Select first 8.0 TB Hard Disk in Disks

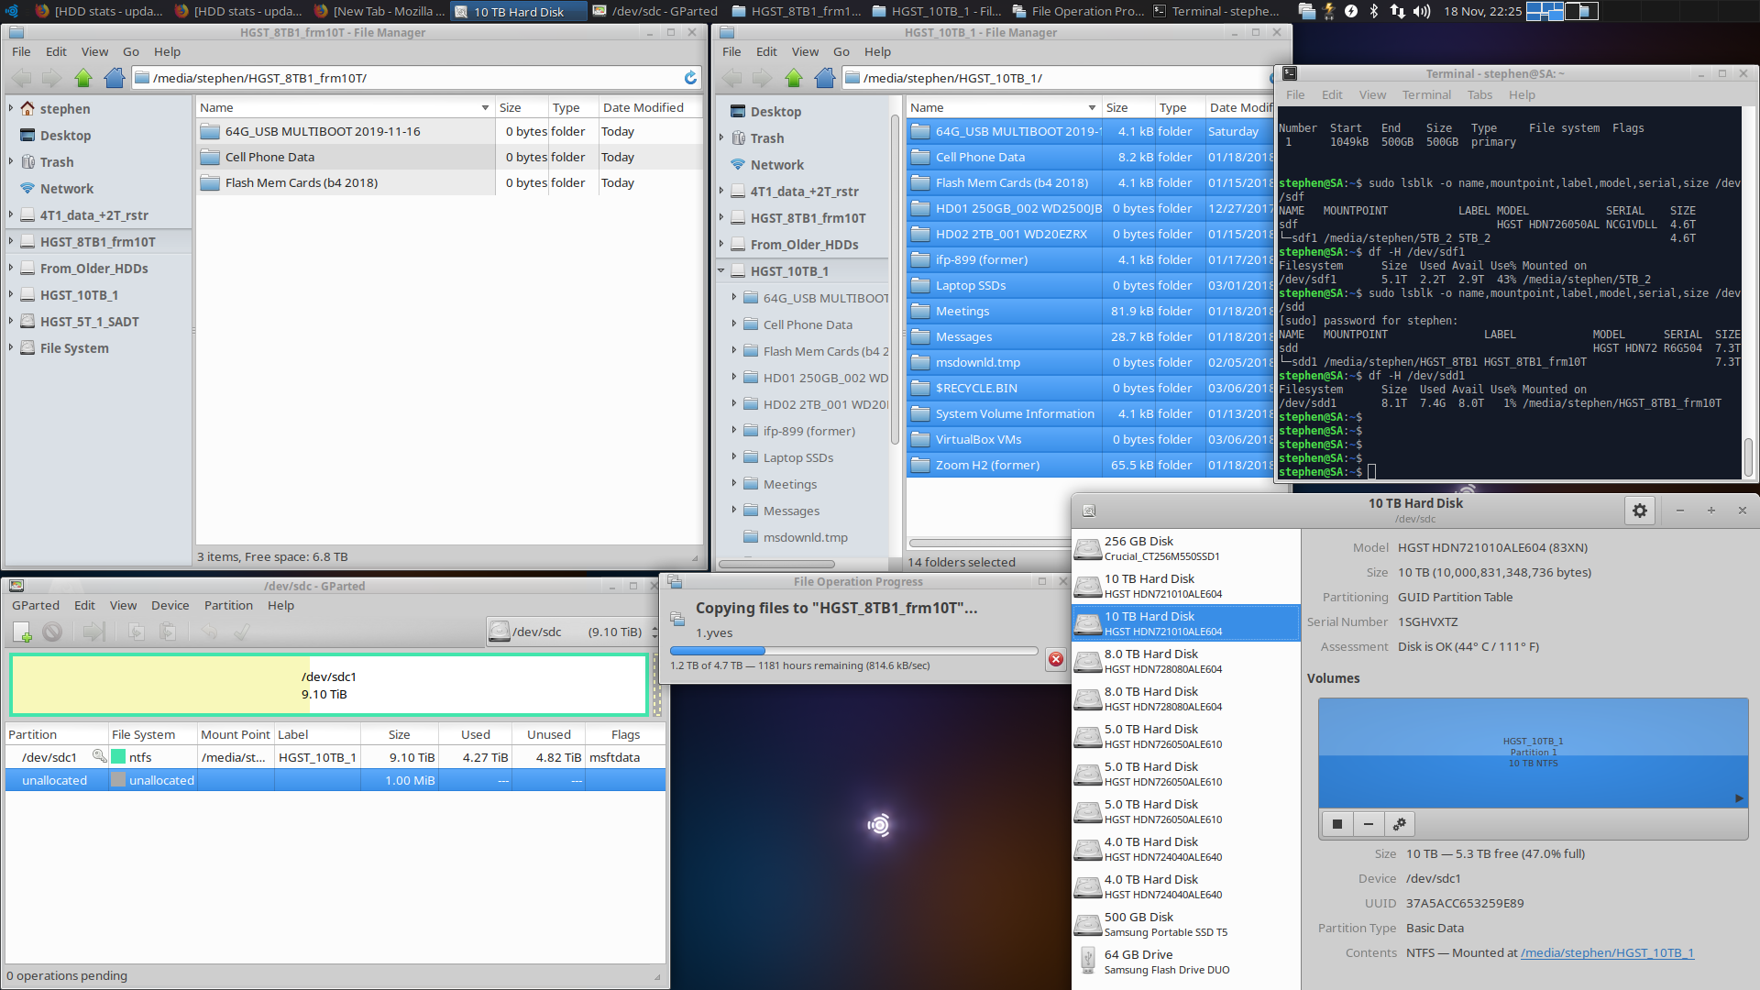click(1186, 661)
